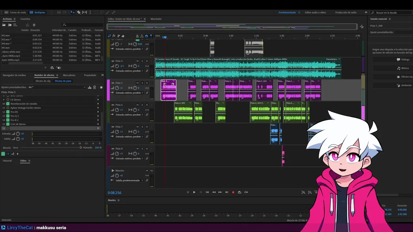Open the Historial tab

(7, 161)
